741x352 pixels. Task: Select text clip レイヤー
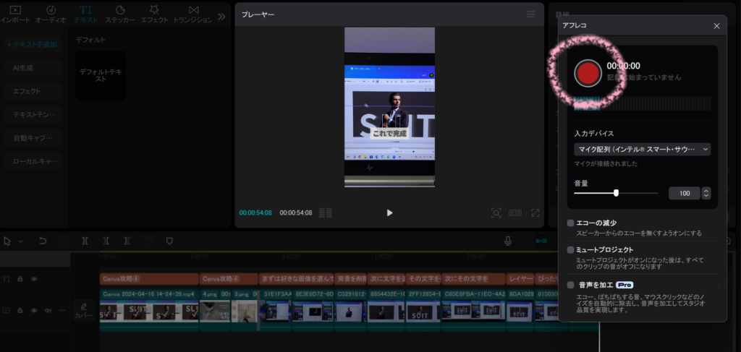520,279
